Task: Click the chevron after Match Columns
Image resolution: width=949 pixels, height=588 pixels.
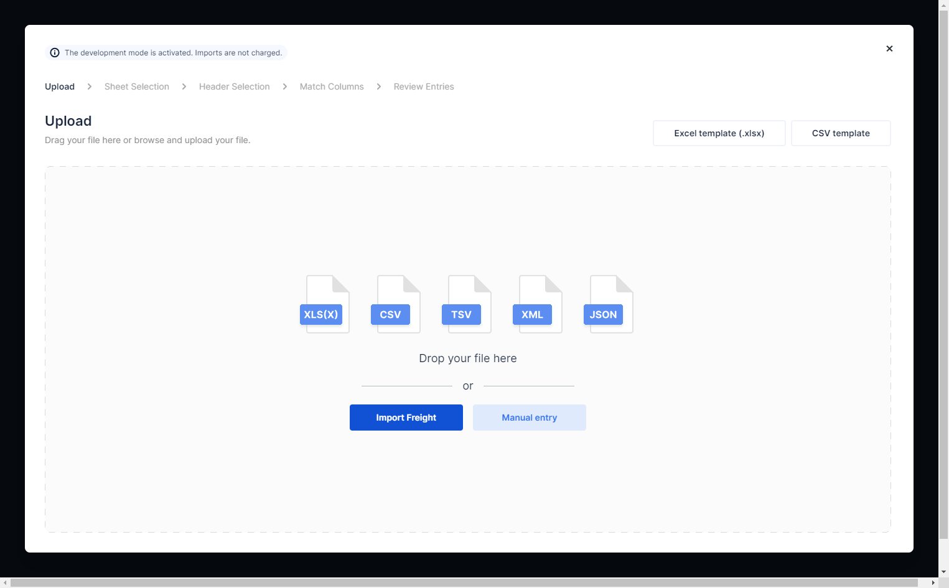Action: [379, 86]
